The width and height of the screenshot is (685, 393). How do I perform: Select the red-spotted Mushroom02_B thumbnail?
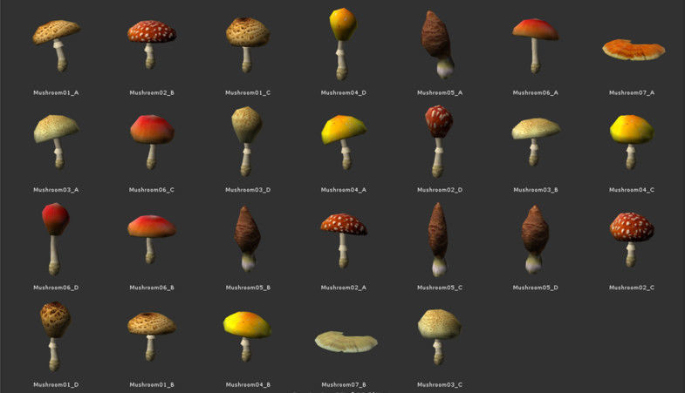tap(152, 44)
